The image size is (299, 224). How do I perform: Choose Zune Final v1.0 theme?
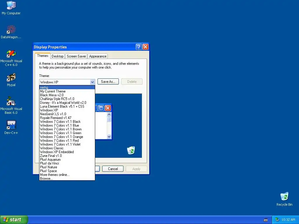pos(67,156)
